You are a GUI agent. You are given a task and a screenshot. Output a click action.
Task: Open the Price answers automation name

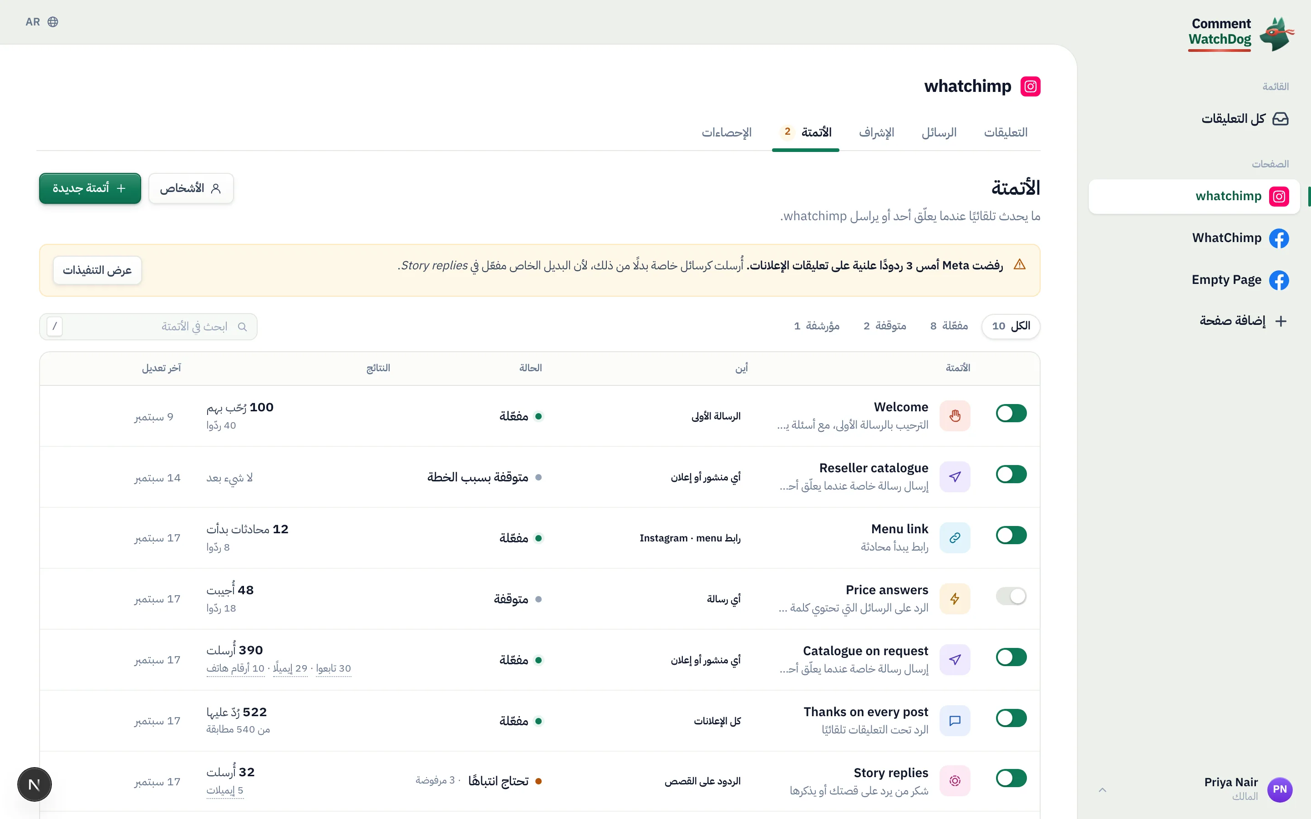(887, 591)
